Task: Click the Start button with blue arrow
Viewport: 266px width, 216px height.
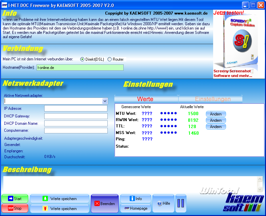Action: pyautogui.click(x=15, y=198)
